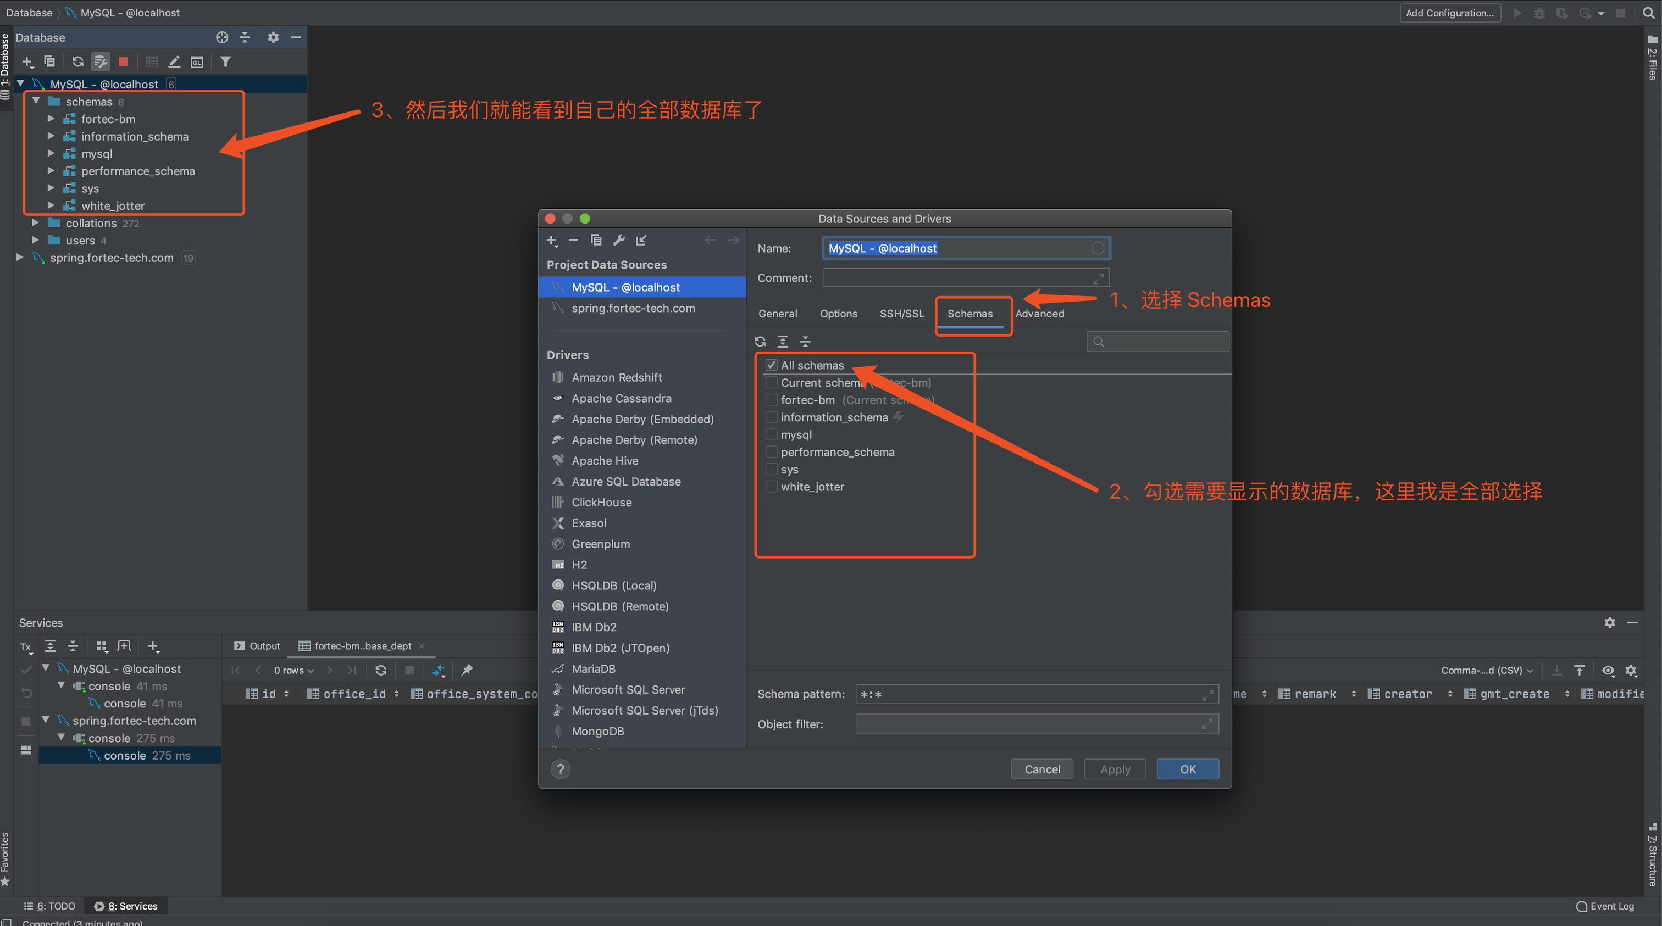The height and width of the screenshot is (926, 1662).
Task: Toggle the view eye icon in result toolbar
Action: tap(1609, 671)
